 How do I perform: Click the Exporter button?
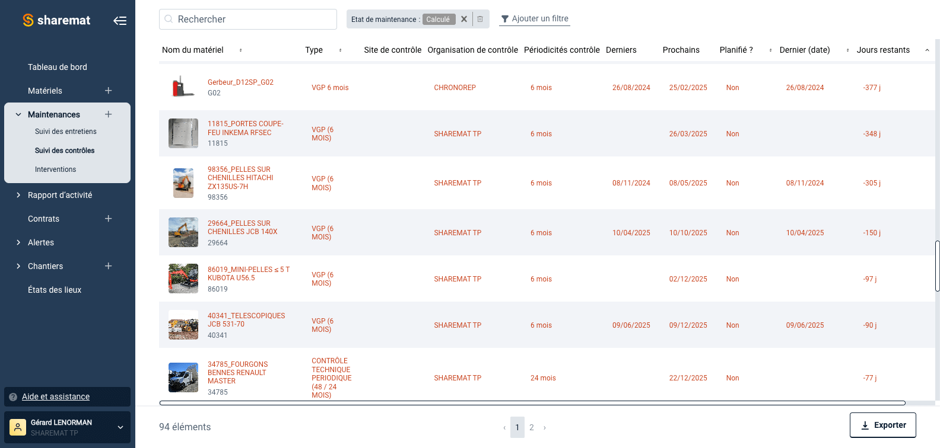tap(883, 425)
